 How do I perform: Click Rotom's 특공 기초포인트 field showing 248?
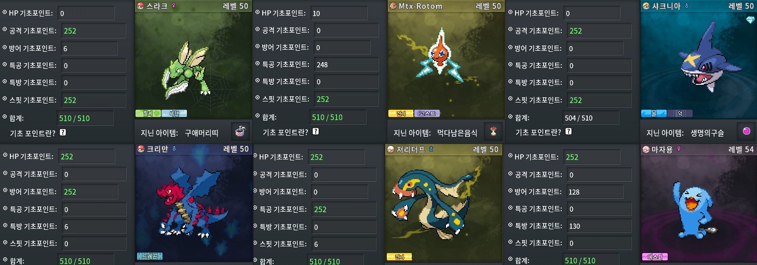(345, 65)
